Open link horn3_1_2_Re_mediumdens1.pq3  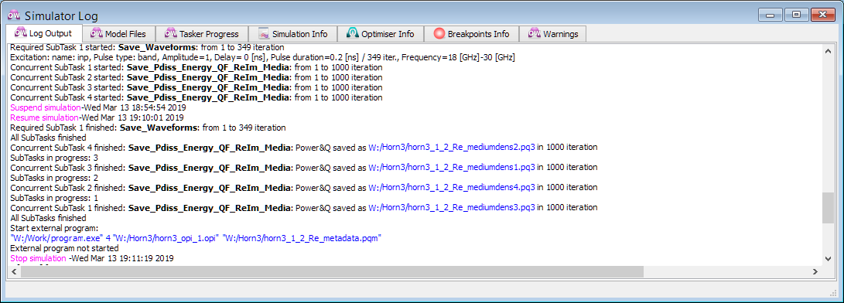452,168
